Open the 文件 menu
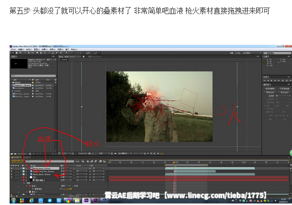The image size is (292, 205). coord(14,49)
